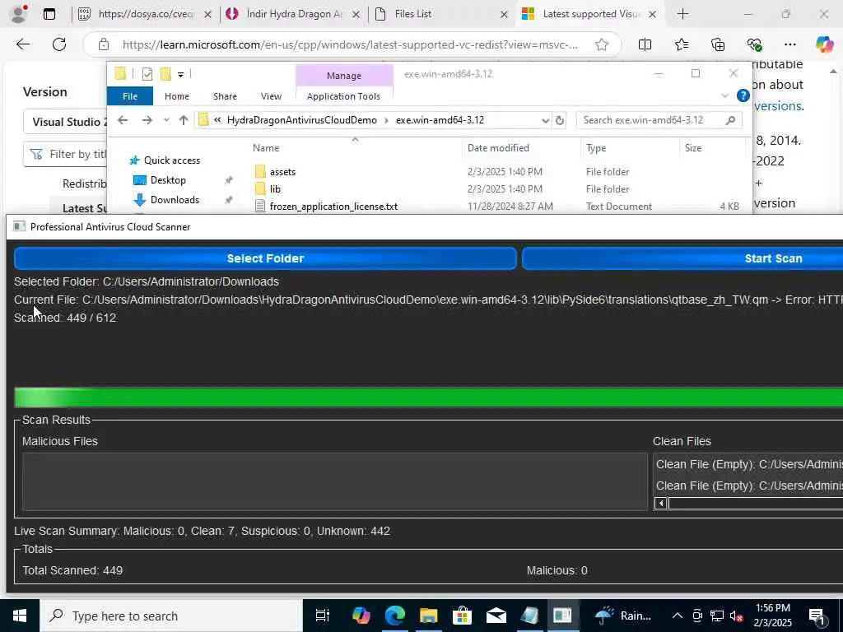Click the Filter by title field
Screen dimensions: 843x632
[65, 154]
